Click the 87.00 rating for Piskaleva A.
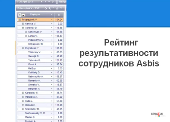 (x=59, y=97)
